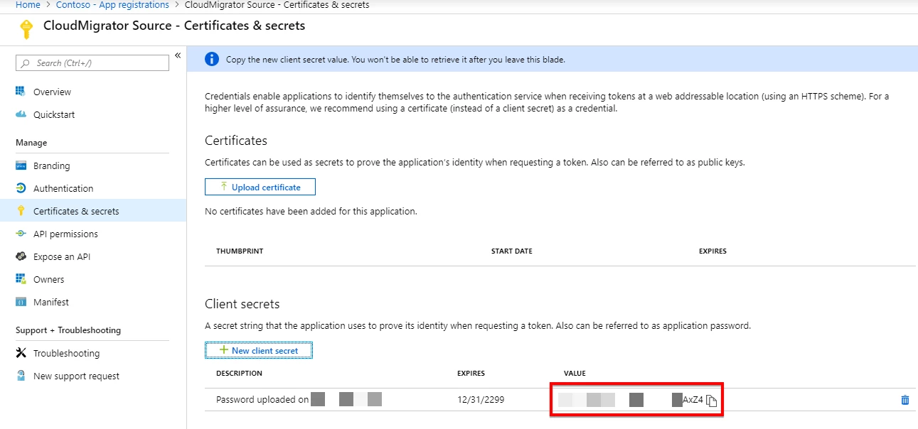Image resolution: width=918 pixels, height=429 pixels.
Task: Click the Overview grid icon
Action: [x=21, y=92]
